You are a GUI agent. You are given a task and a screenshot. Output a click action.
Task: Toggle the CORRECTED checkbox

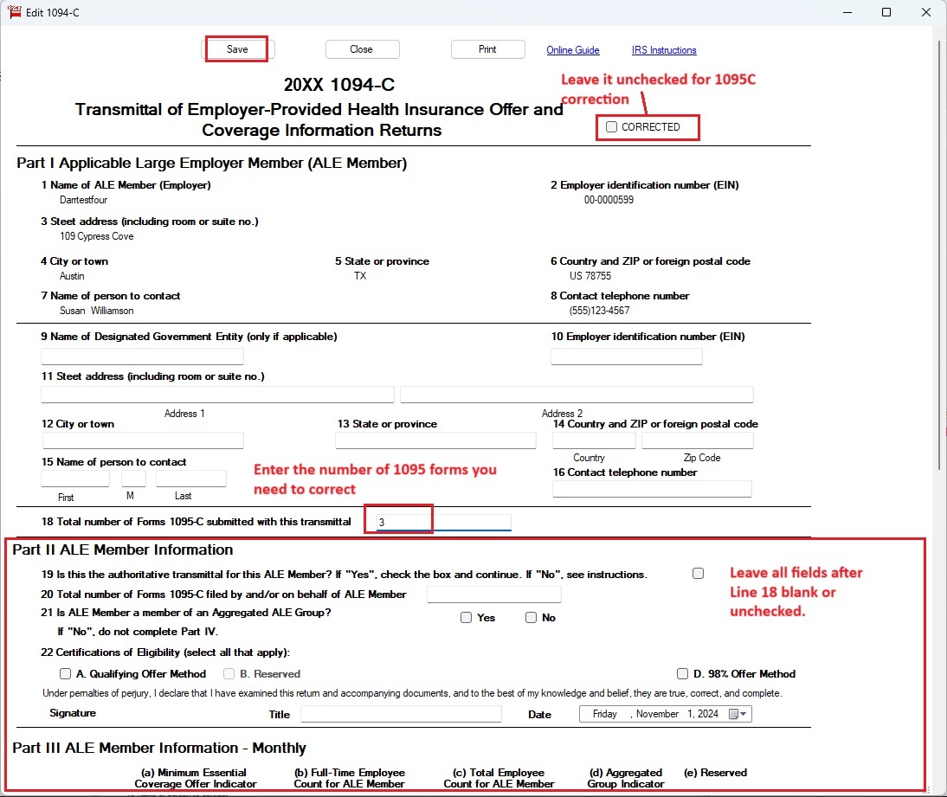pos(612,127)
